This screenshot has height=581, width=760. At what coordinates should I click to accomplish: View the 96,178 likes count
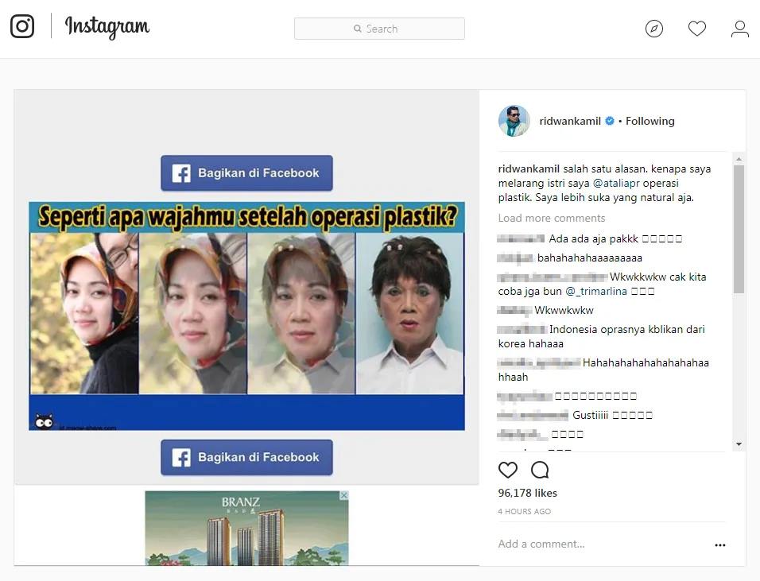(527, 493)
